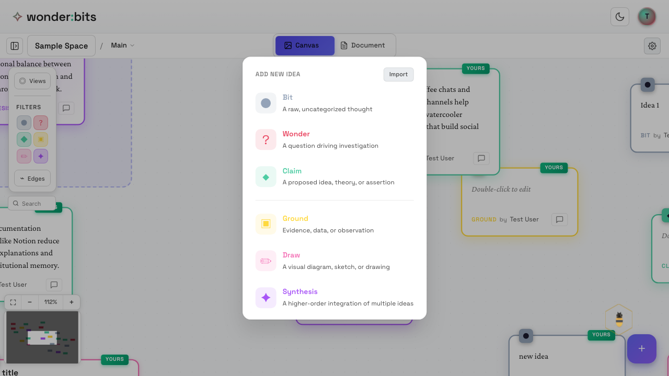Click the minimap thumbnail bottom left
Image resolution: width=669 pixels, height=376 pixels.
(x=42, y=337)
